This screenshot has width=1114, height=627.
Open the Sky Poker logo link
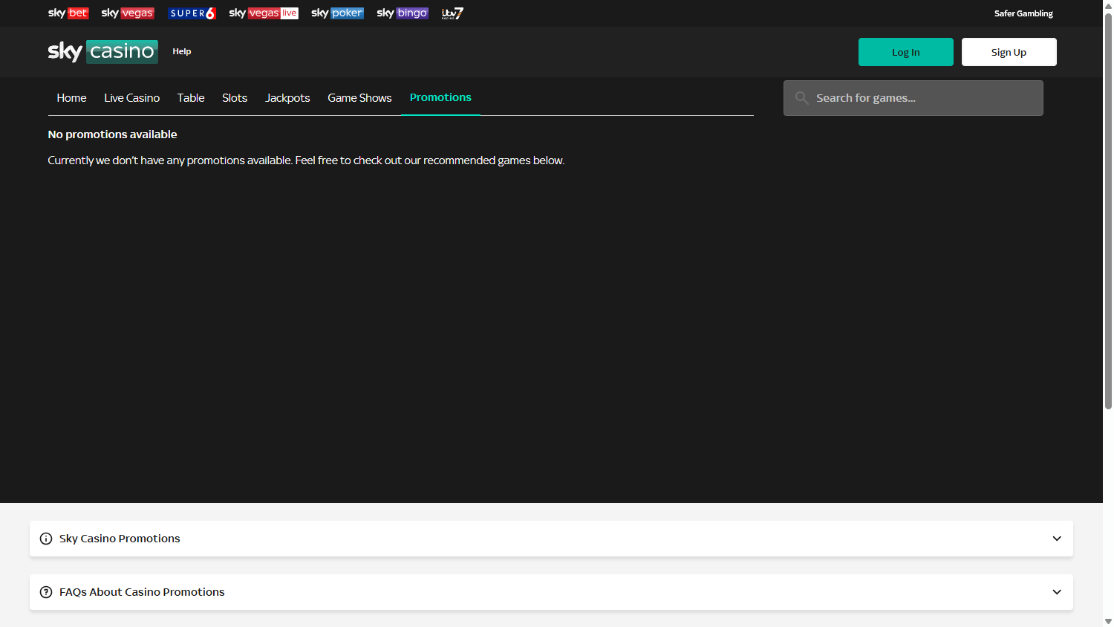(337, 13)
